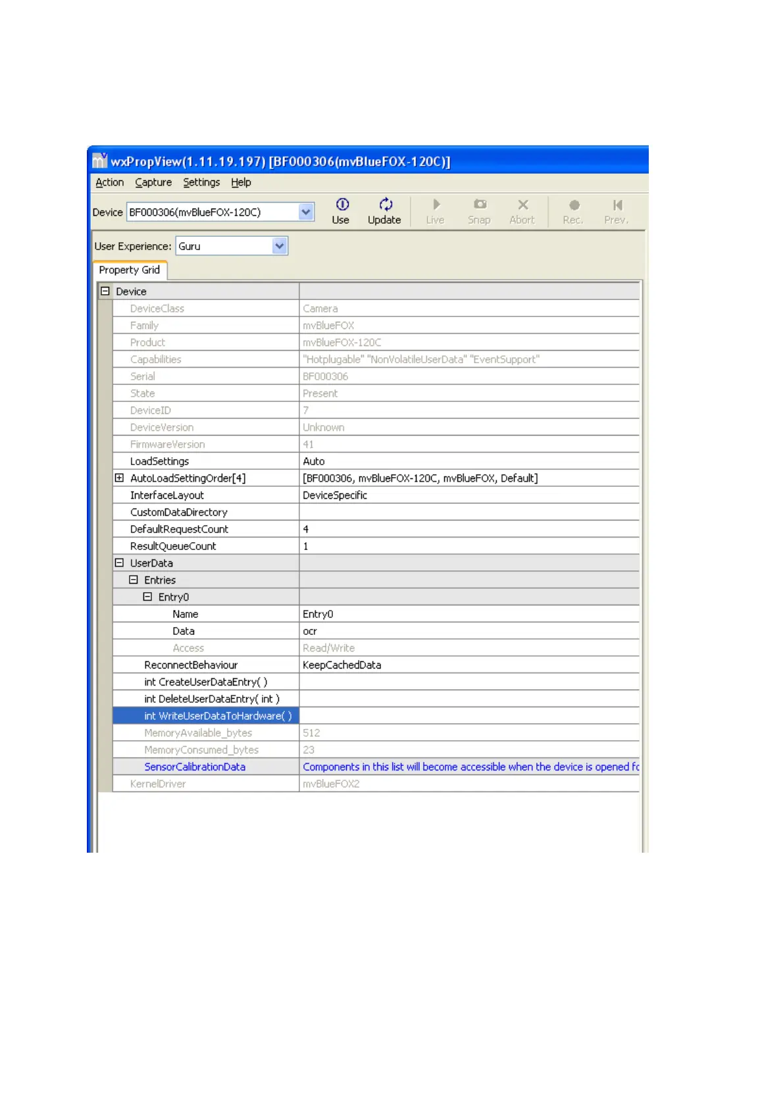Click the Serial property row
The height and width of the screenshot is (1108, 783).
coord(376,376)
